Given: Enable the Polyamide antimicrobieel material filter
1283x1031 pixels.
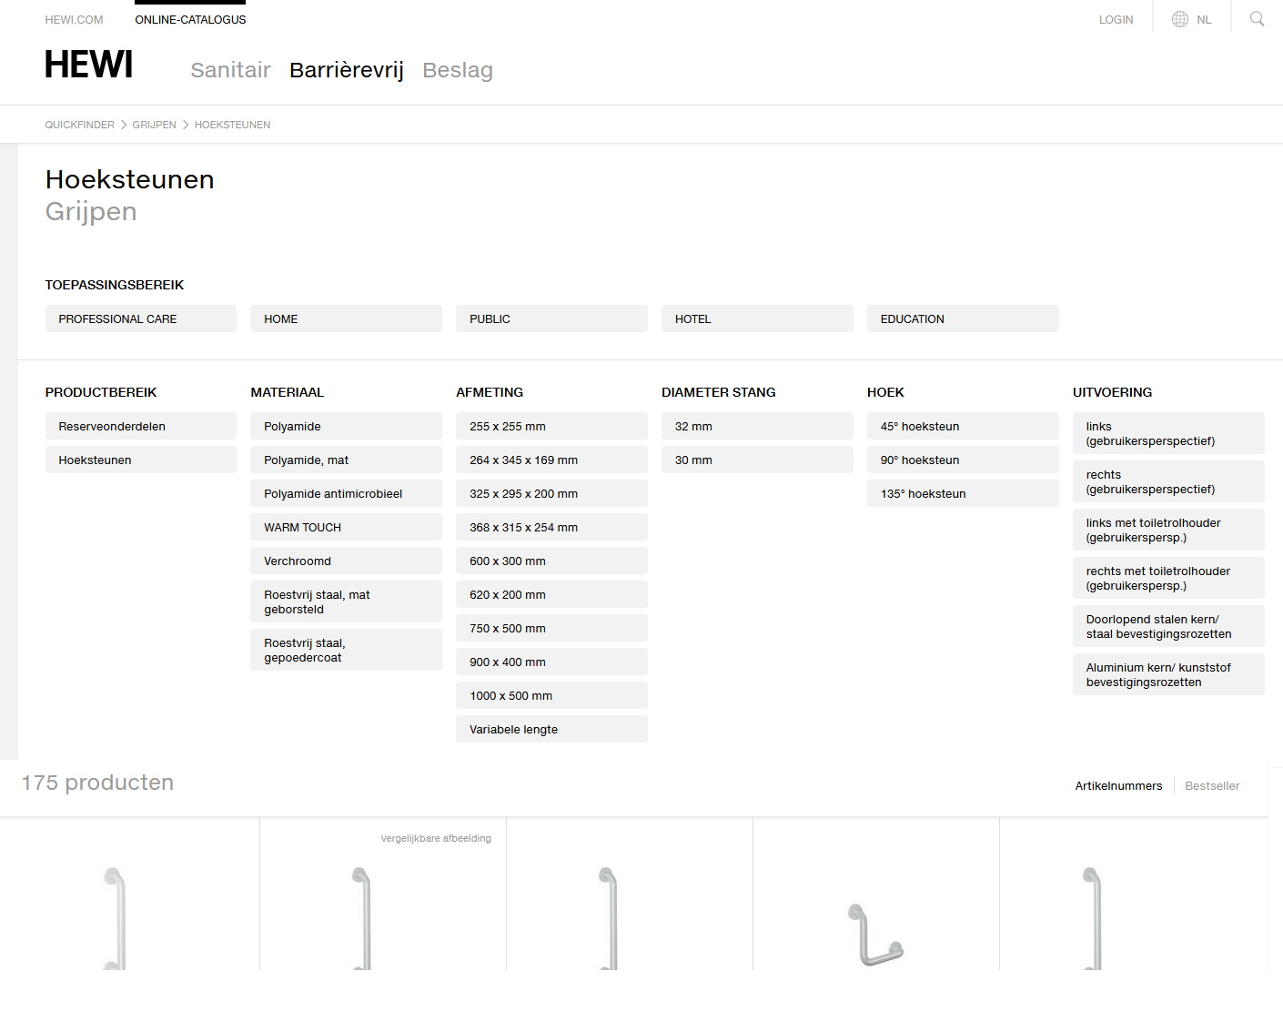Looking at the screenshot, I should click(346, 493).
